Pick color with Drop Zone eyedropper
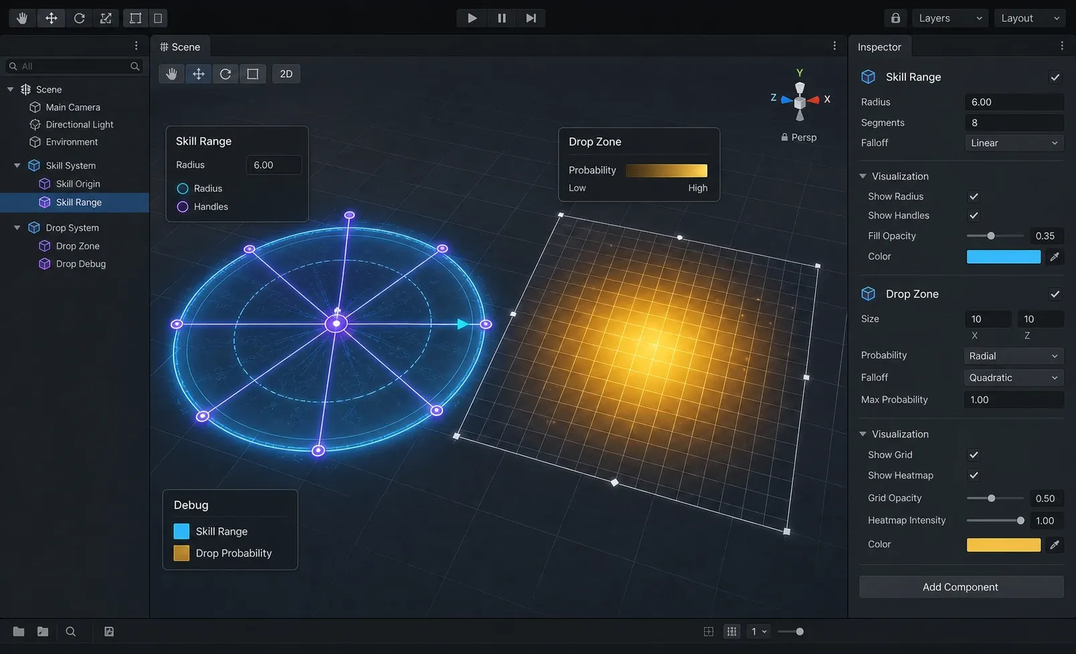Viewport: 1076px width, 654px height. 1055,545
